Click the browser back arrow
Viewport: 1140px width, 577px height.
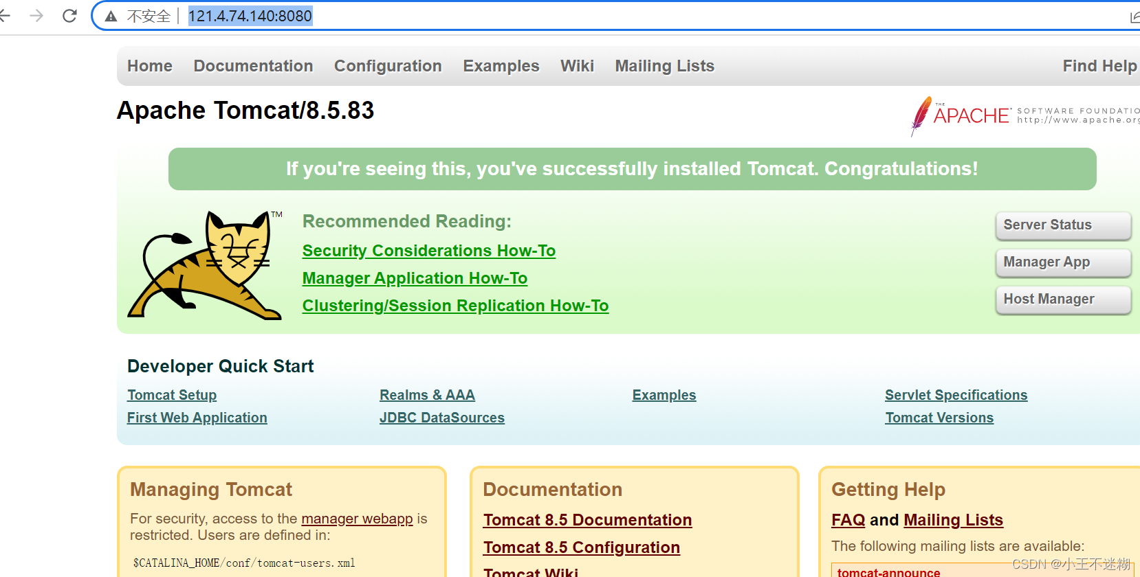[5, 15]
